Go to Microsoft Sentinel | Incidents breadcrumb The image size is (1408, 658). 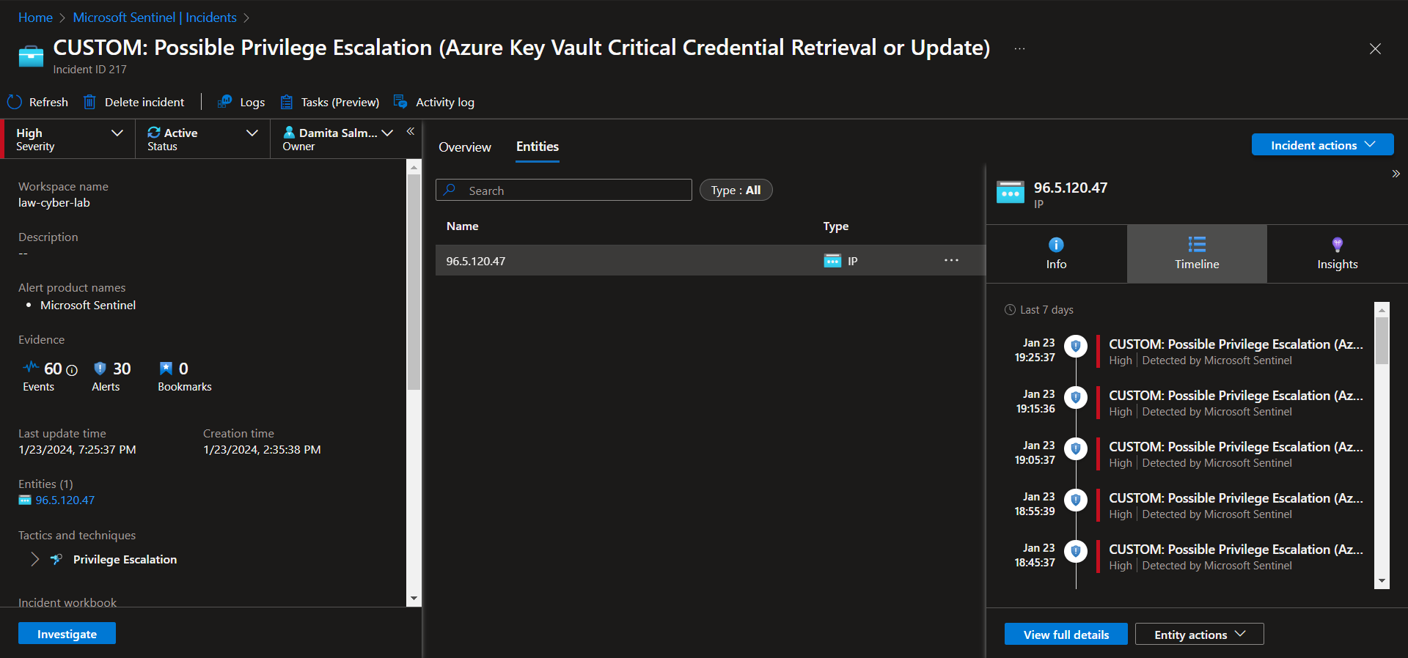tap(155, 18)
